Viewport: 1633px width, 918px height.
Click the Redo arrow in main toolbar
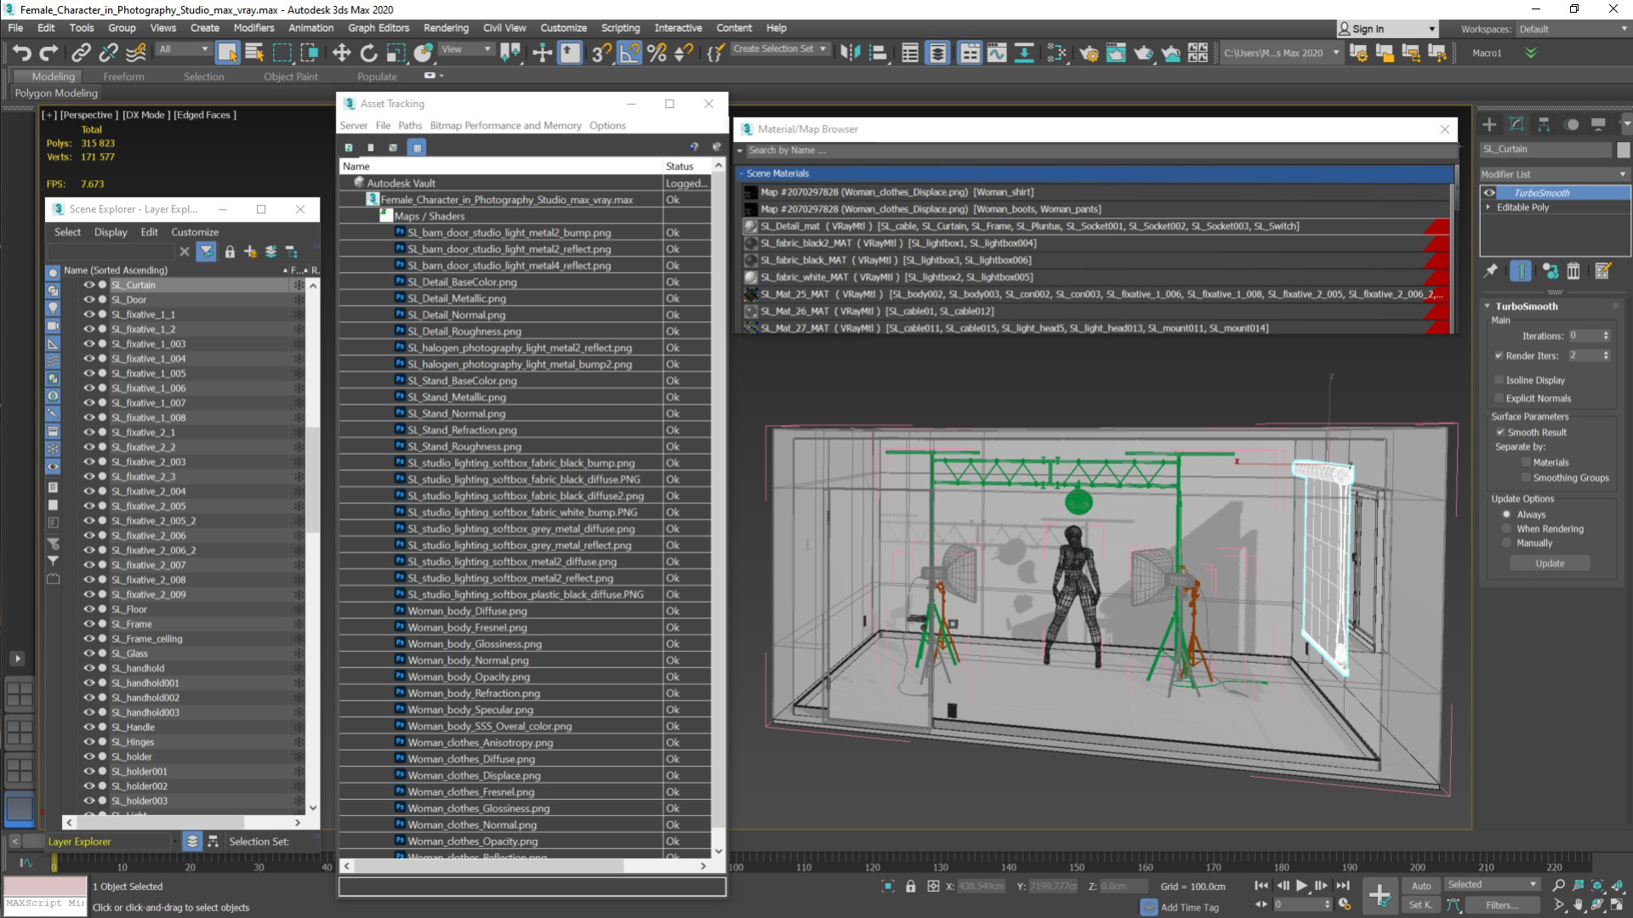point(49,53)
